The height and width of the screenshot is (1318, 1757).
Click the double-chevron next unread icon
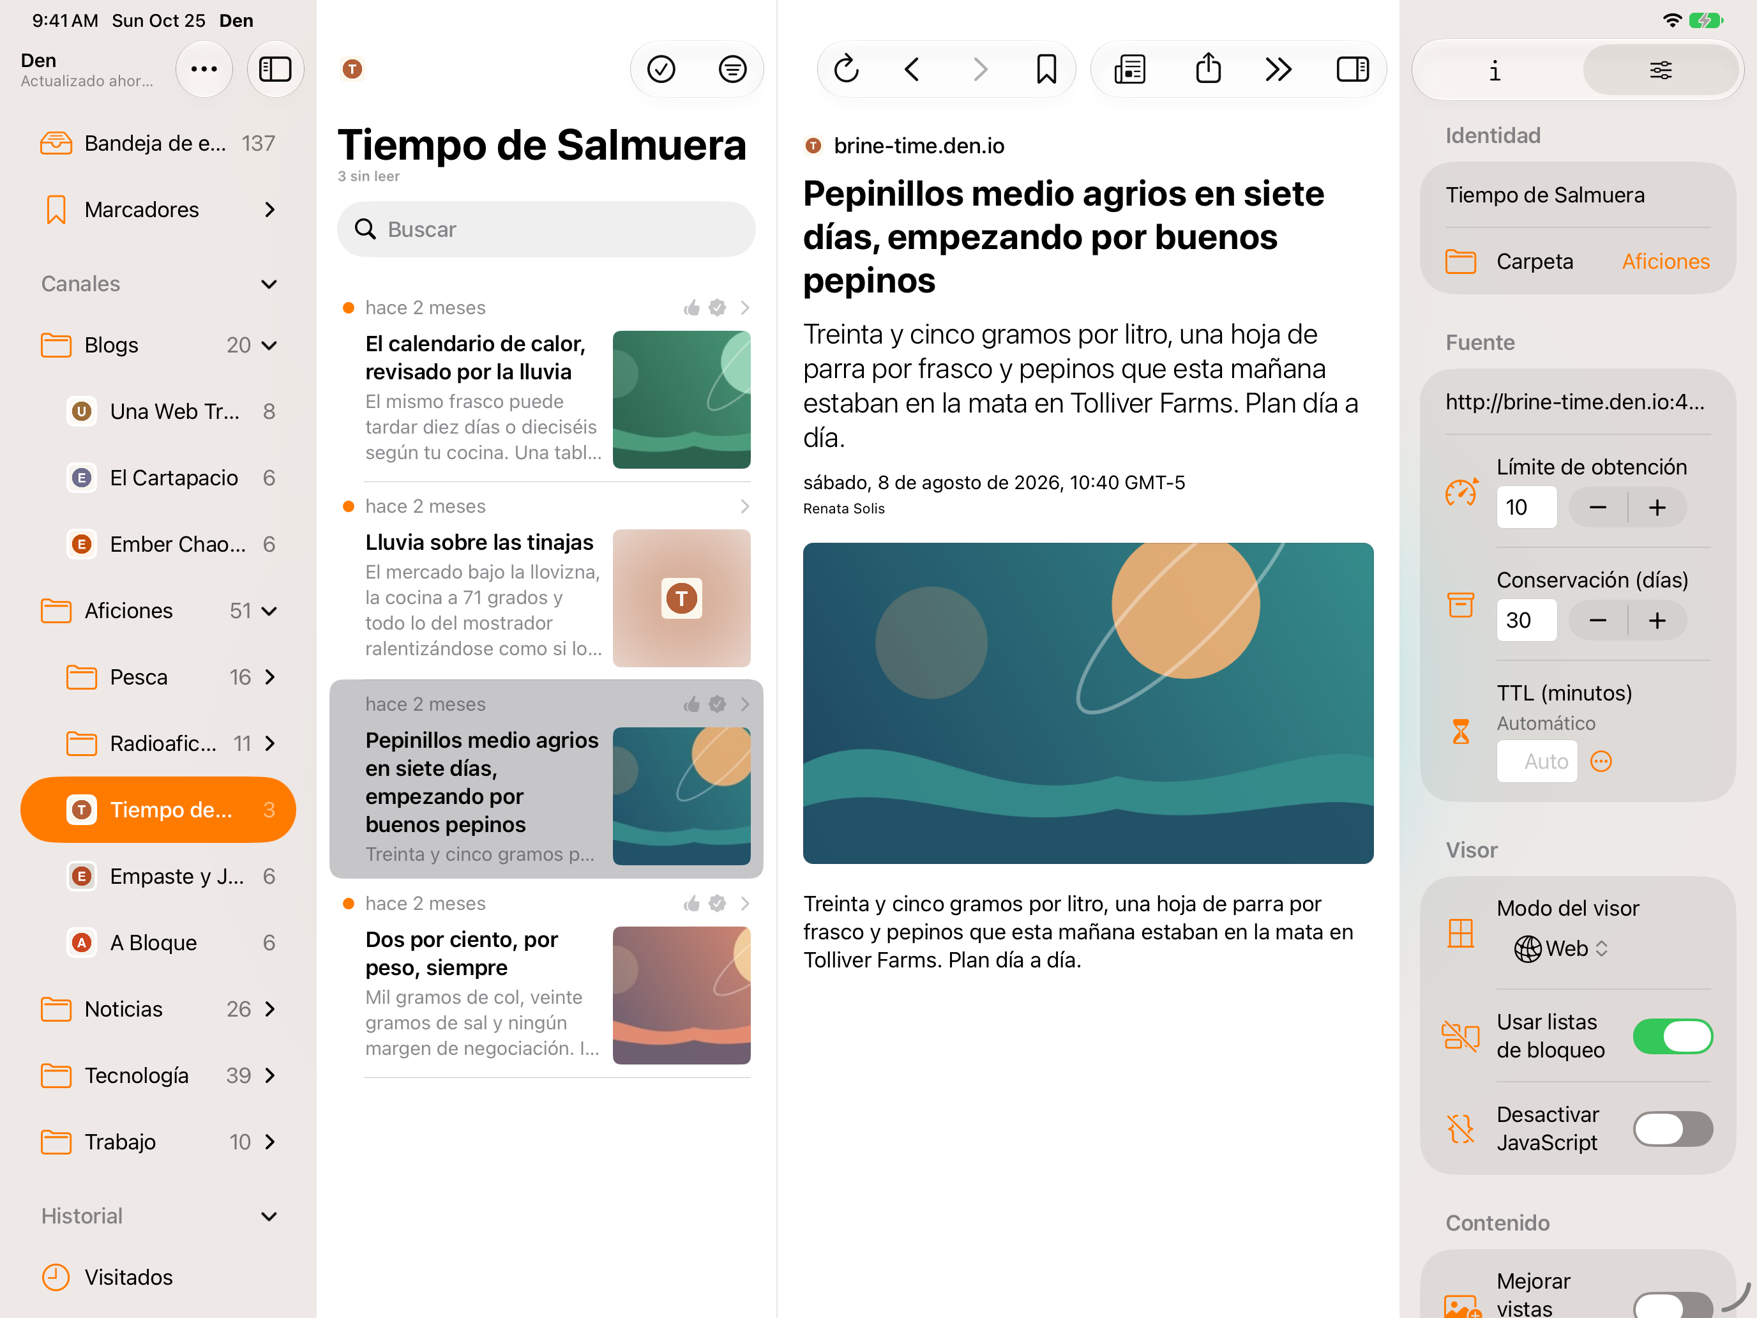click(x=1278, y=69)
